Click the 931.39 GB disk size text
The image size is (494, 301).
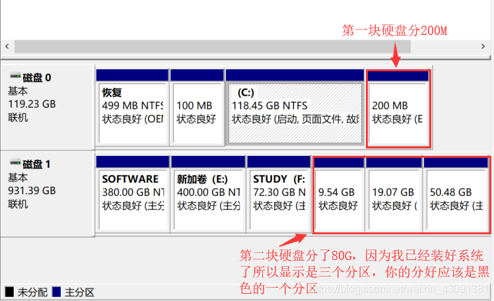tap(32, 191)
